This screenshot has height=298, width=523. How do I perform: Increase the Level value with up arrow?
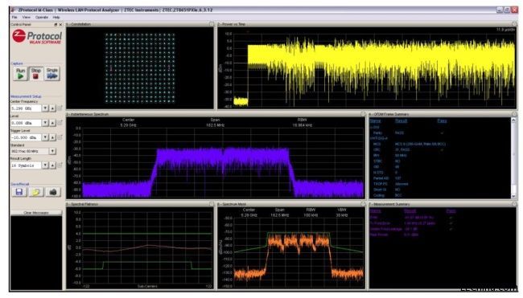tap(52, 123)
